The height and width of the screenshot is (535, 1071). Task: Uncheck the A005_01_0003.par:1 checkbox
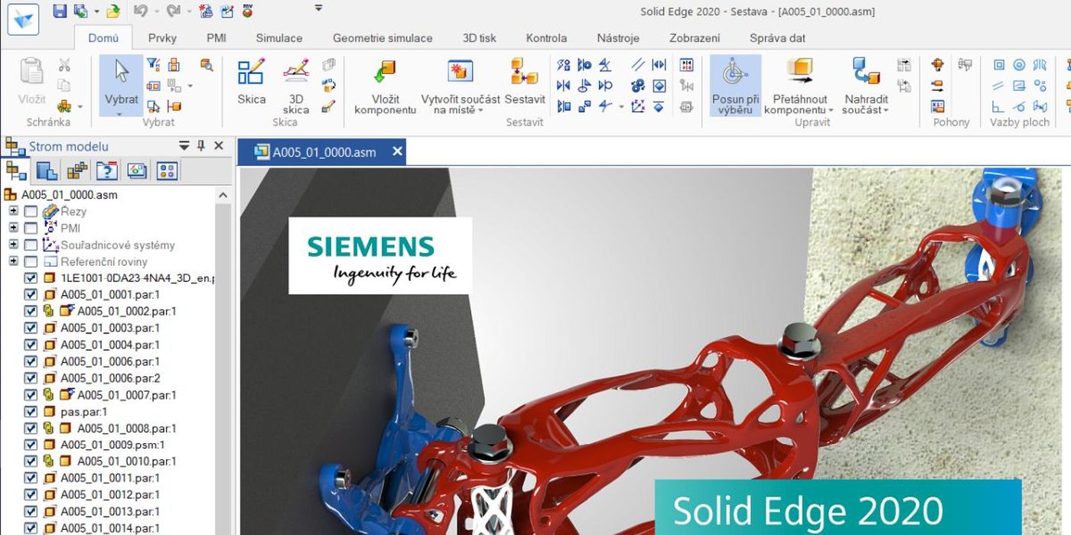coord(31,329)
